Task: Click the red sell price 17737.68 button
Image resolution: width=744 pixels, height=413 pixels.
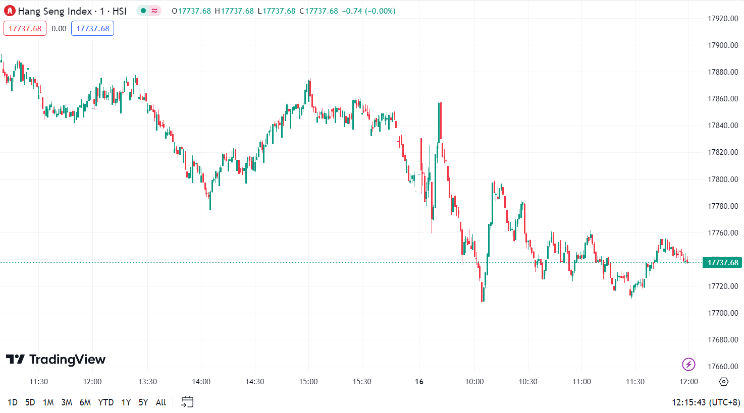Action: coord(25,28)
